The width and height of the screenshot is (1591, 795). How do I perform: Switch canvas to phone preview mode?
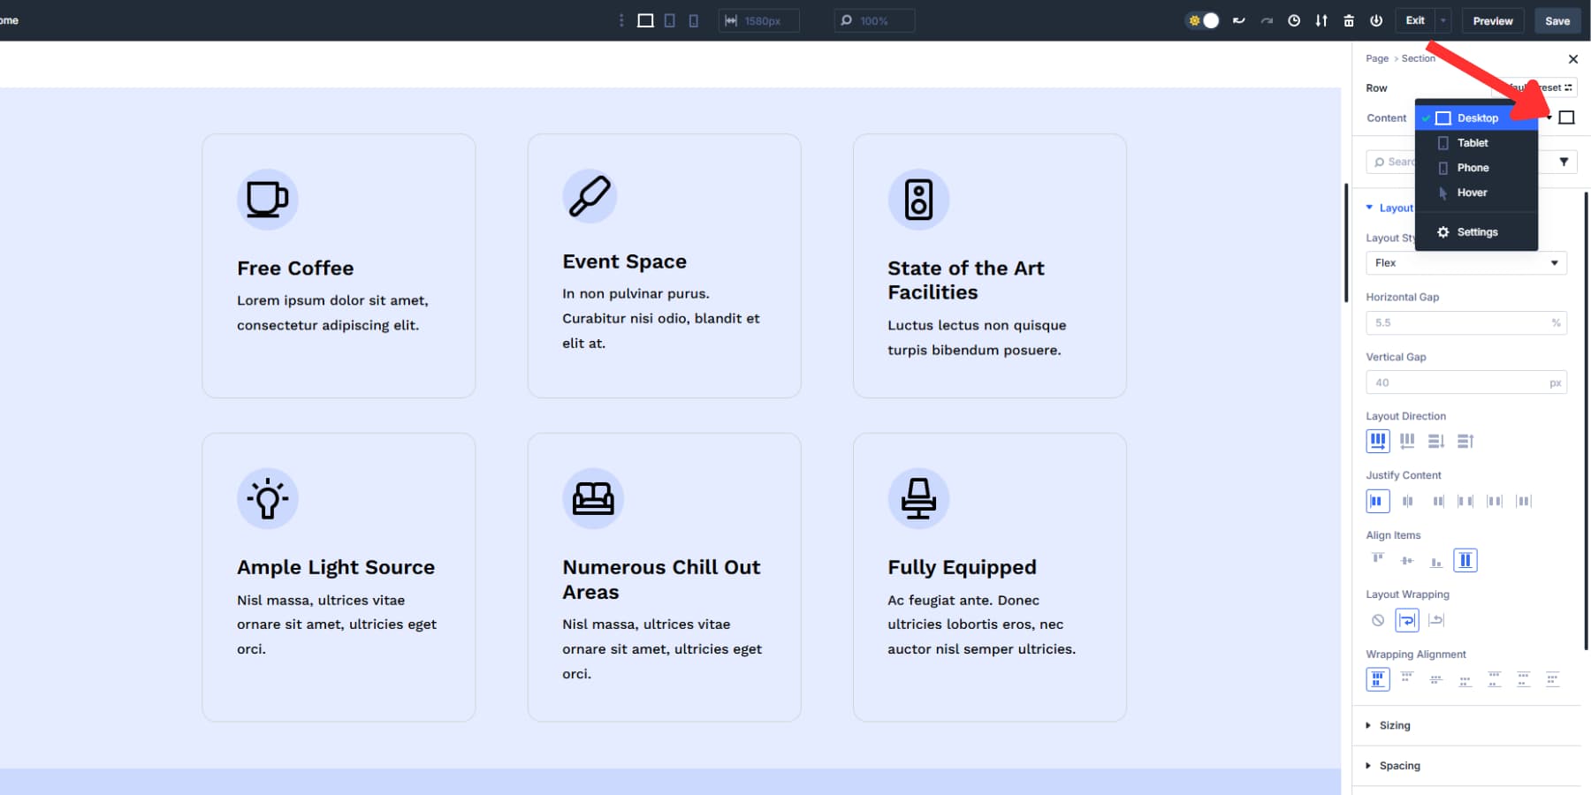click(694, 20)
